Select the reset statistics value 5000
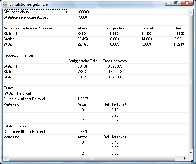The image size is (196, 164). [x=83, y=17]
